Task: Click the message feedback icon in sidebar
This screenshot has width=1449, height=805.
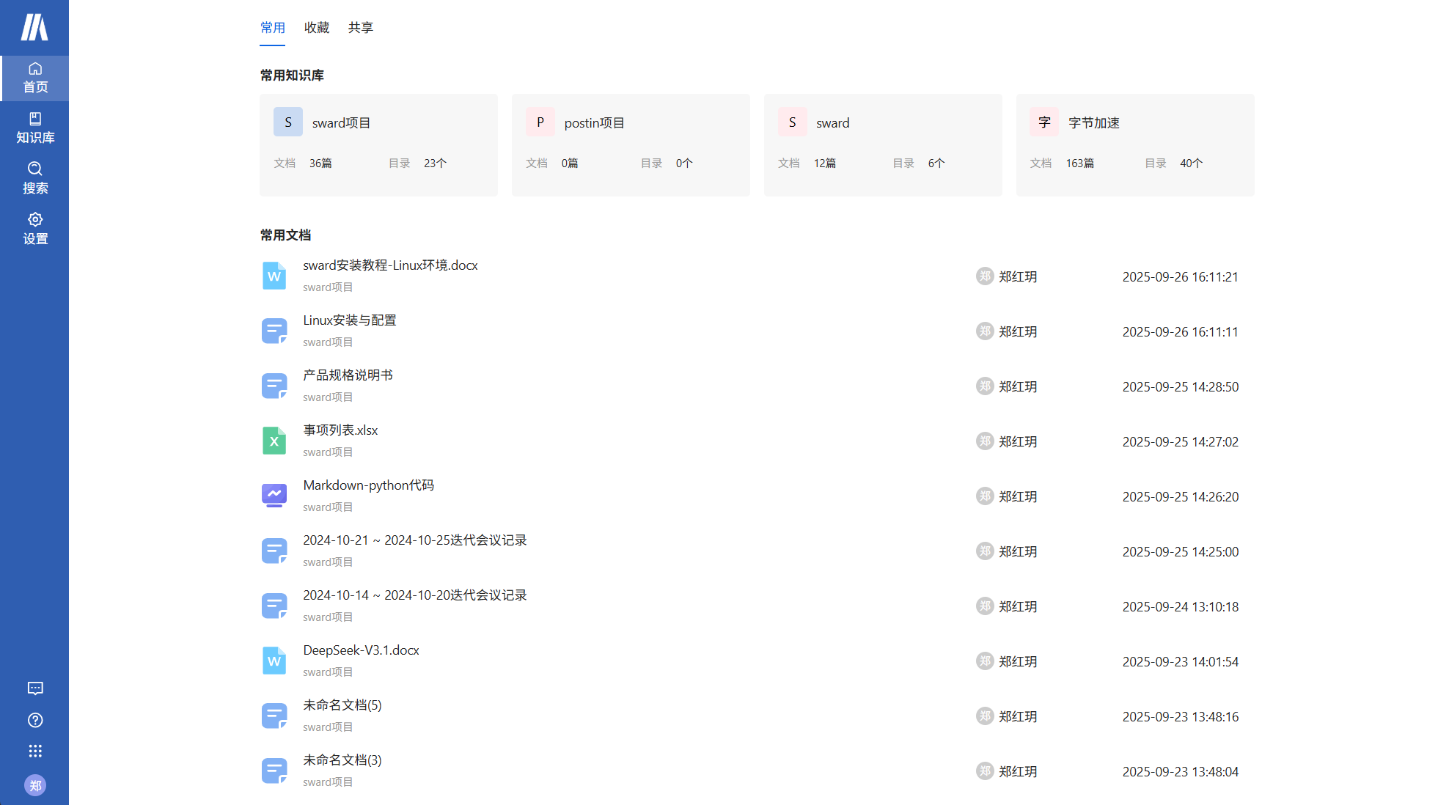Action: tap(34, 688)
